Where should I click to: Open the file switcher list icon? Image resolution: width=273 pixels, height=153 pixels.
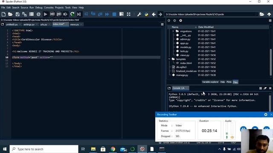tap(32, 14)
